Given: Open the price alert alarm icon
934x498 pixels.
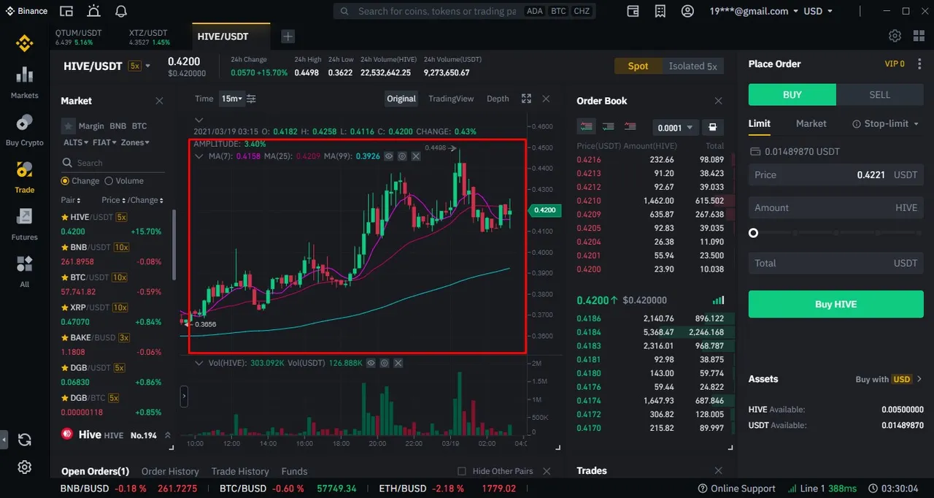Looking at the screenshot, I should [x=93, y=11].
